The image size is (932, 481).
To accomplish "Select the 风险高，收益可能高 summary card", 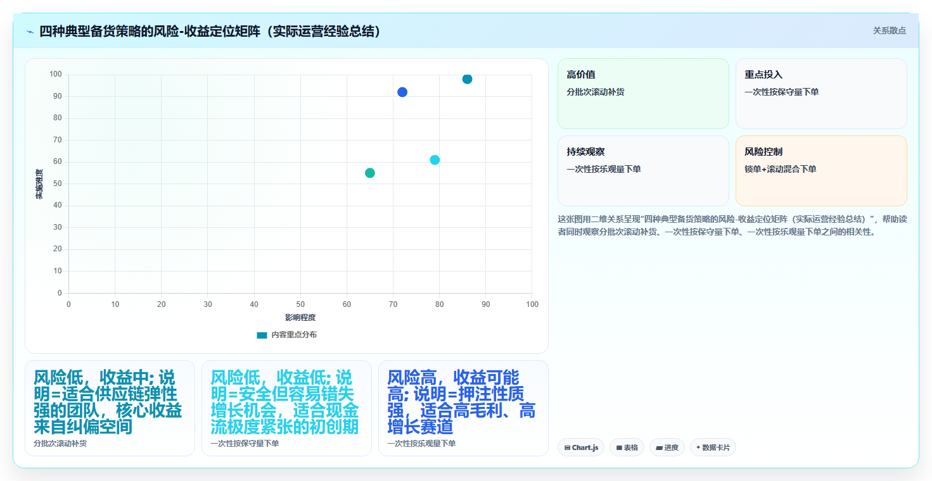I will point(463,408).
